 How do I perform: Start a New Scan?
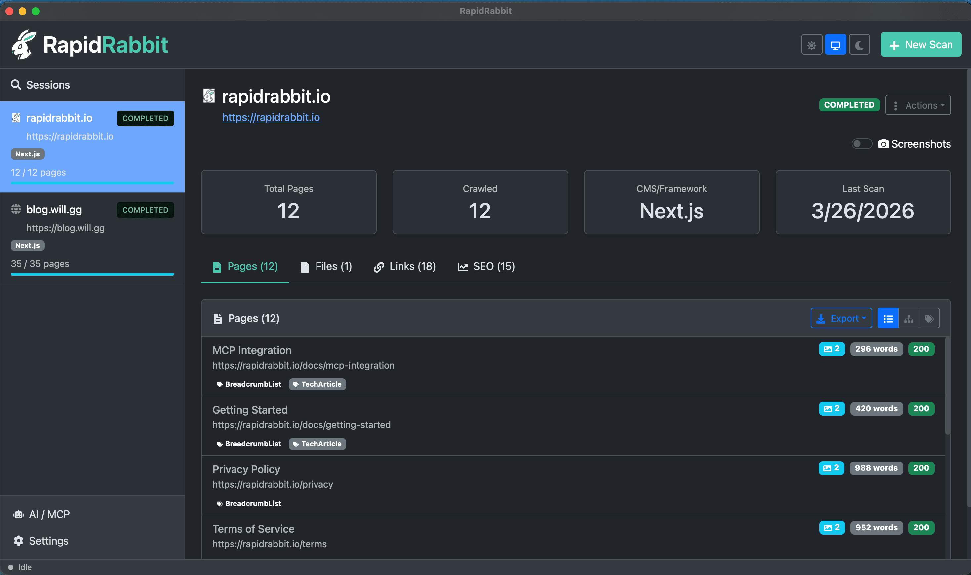tap(921, 44)
